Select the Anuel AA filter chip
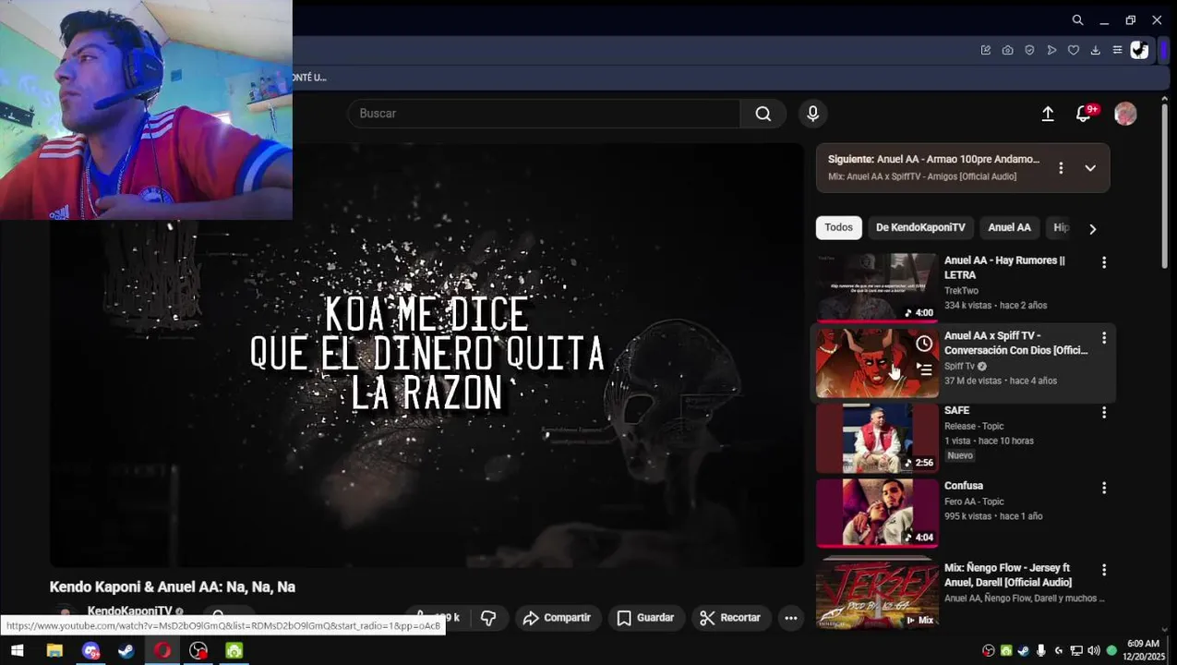Viewport: 1177px width, 665px height. coord(1009,227)
